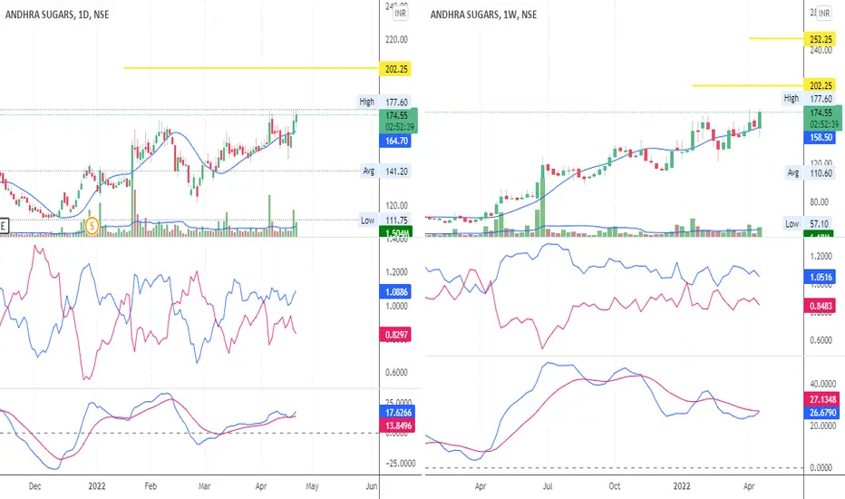845x499 pixels.
Task: Select the upper yellow horizontal line on weekly chart
Action: [x=776, y=38]
